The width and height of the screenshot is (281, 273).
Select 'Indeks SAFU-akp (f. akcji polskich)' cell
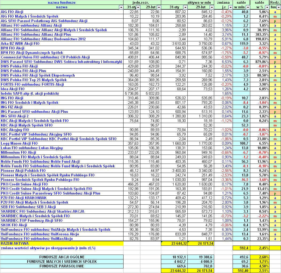click(29, 93)
